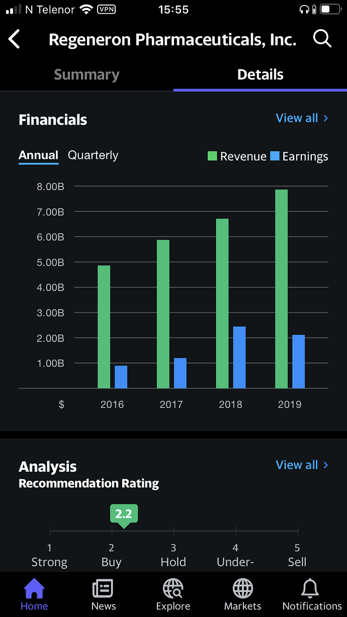Image resolution: width=347 pixels, height=617 pixels.
Task: Tap the $ currency label
Action: (61, 404)
